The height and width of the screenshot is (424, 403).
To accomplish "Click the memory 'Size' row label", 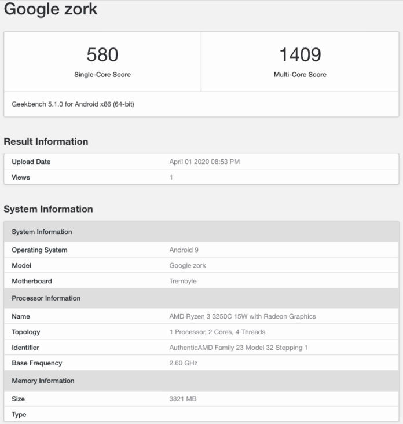I will (x=19, y=399).
